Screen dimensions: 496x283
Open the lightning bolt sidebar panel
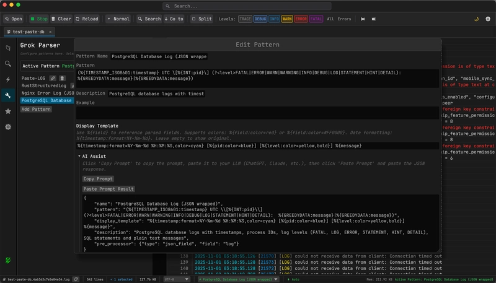pos(8,80)
